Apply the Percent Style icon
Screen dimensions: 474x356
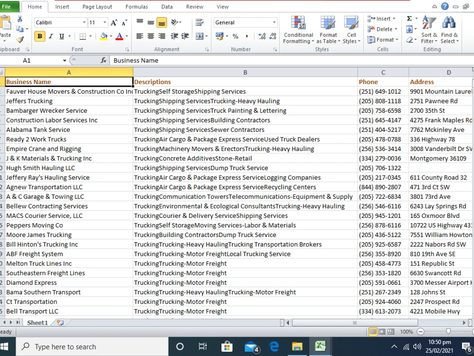236,35
